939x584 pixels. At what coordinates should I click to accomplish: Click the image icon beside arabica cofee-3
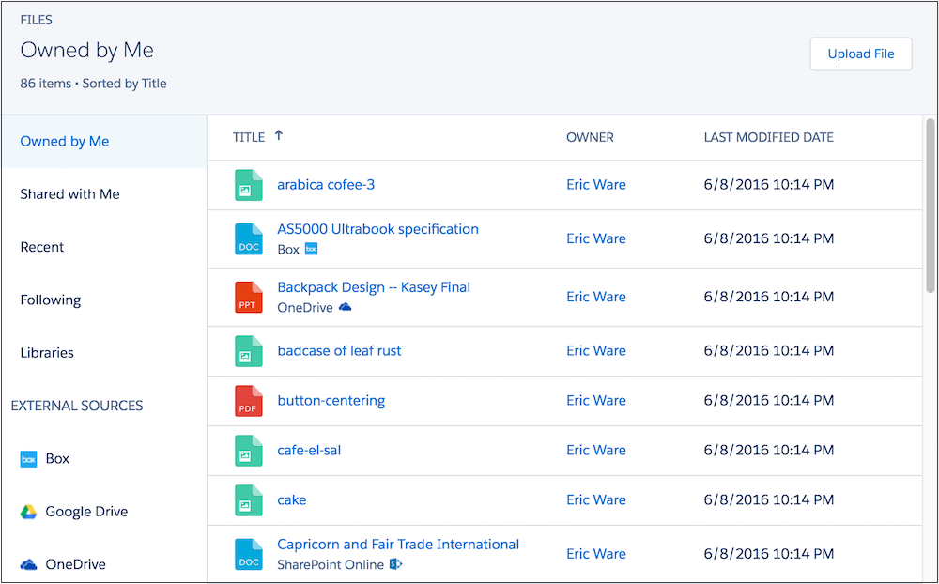point(248,185)
